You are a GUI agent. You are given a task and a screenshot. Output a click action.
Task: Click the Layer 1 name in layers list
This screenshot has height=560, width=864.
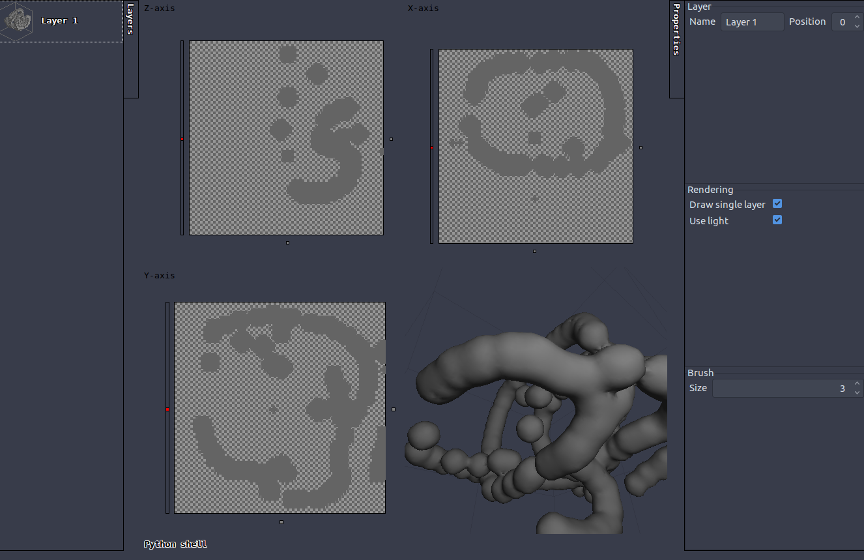(x=59, y=21)
